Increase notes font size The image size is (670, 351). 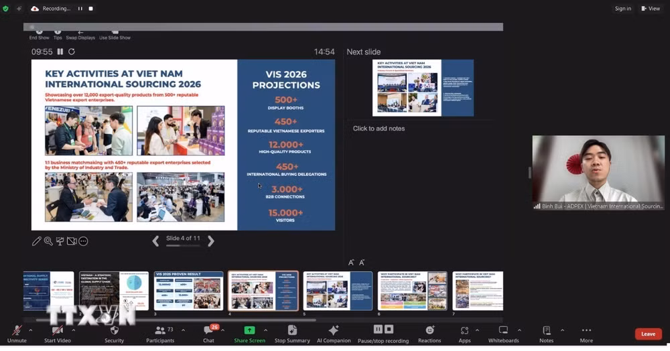click(x=351, y=263)
